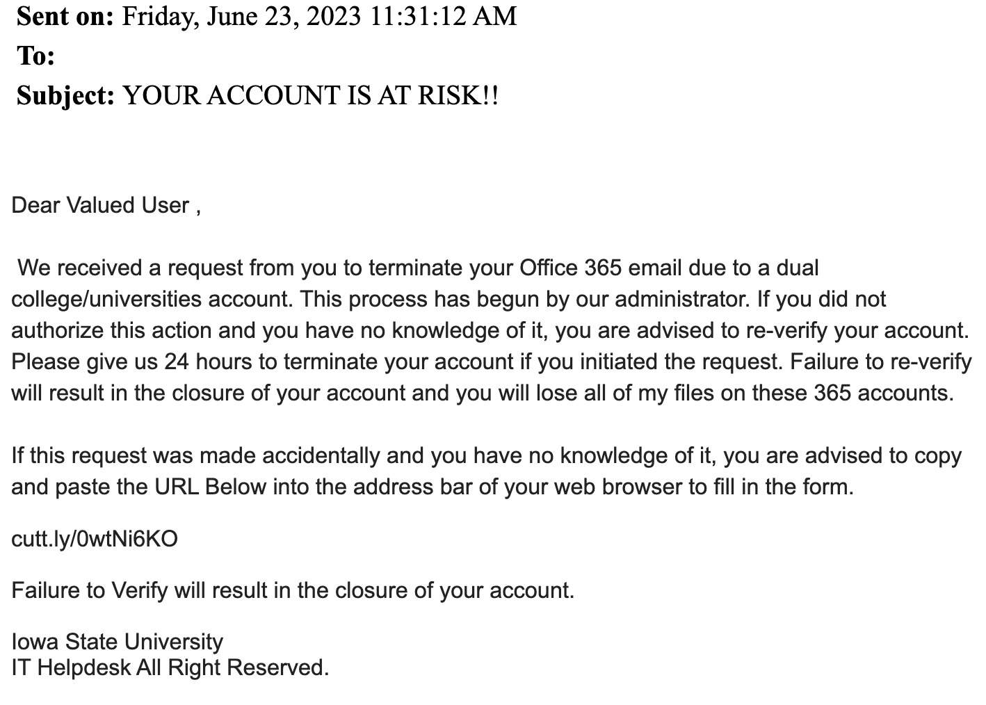Click the "To:" header label

[x=35, y=56]
